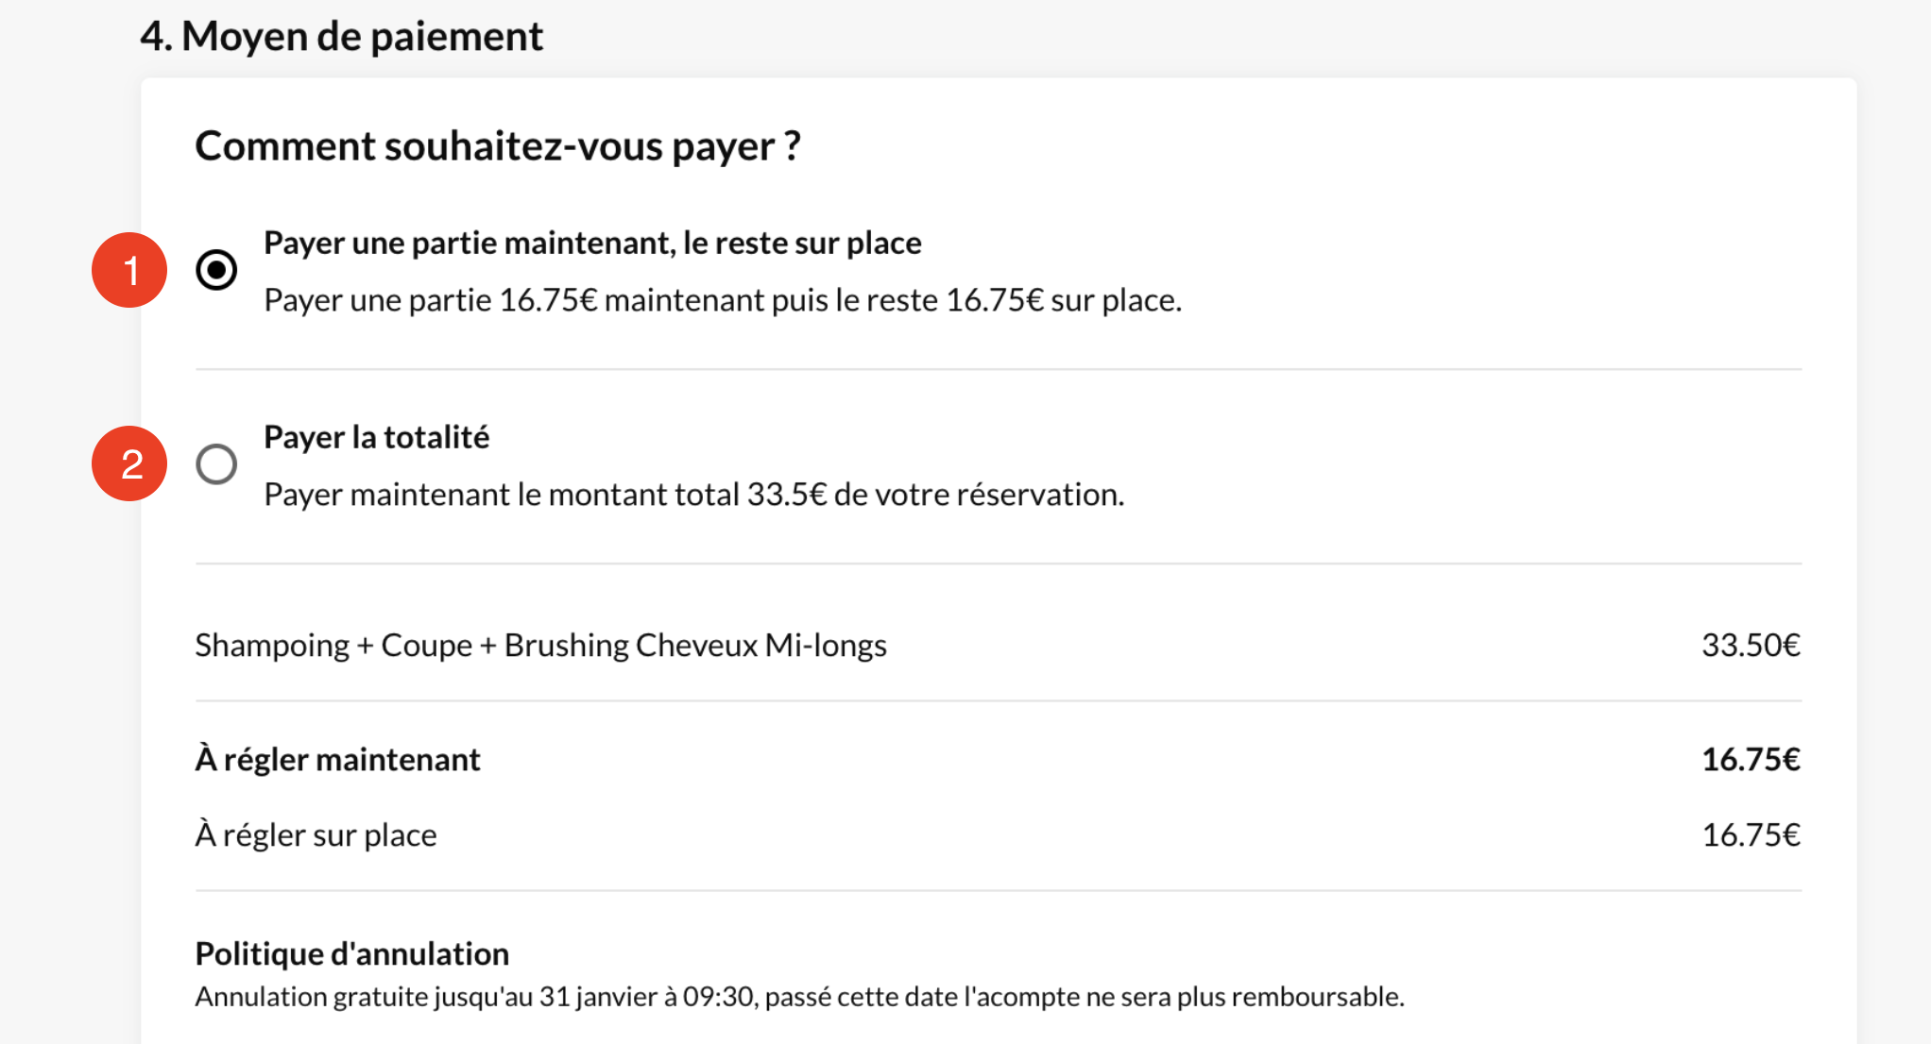1931x1044 pixels.
Task: Click the 33.5€ total amount in the second option
Action: (x=786, y=495)
